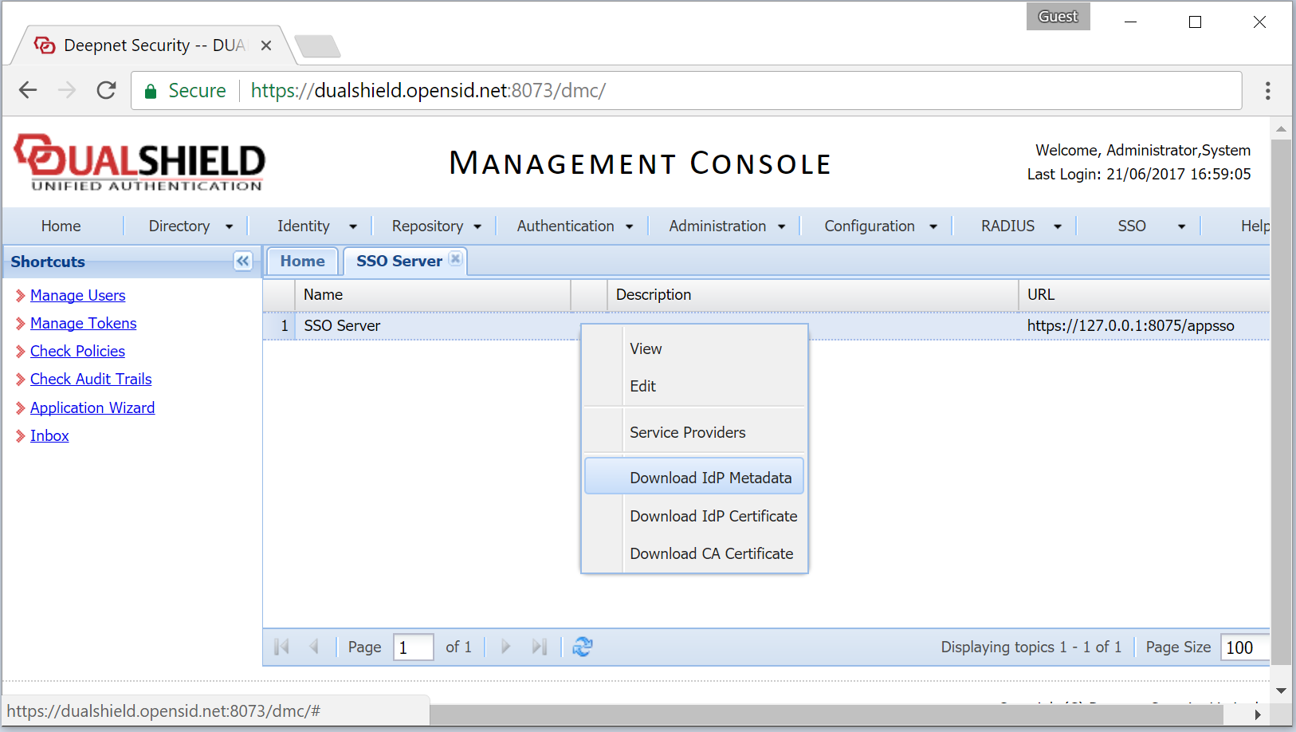Screen dimensions: 1296x732
Task: Click the Page Size input field
Action: [1245, 647]
